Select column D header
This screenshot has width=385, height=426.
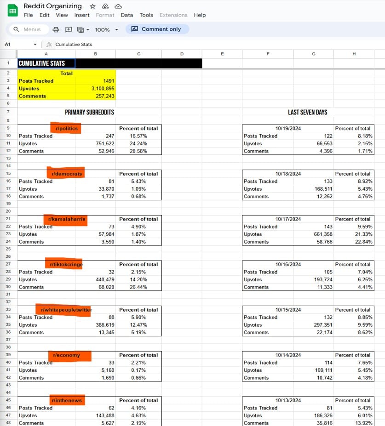click(182, 54)
